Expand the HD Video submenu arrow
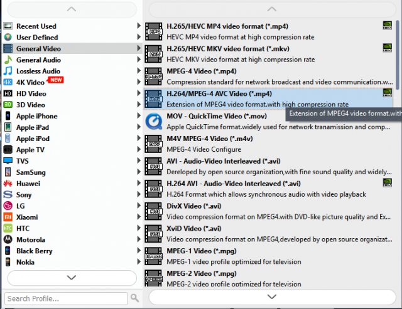Viewport: 402px width, 309px height. 139,93
